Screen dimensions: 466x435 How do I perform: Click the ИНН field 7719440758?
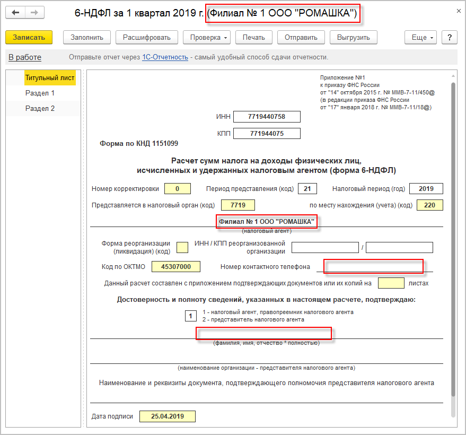point(267,117)
